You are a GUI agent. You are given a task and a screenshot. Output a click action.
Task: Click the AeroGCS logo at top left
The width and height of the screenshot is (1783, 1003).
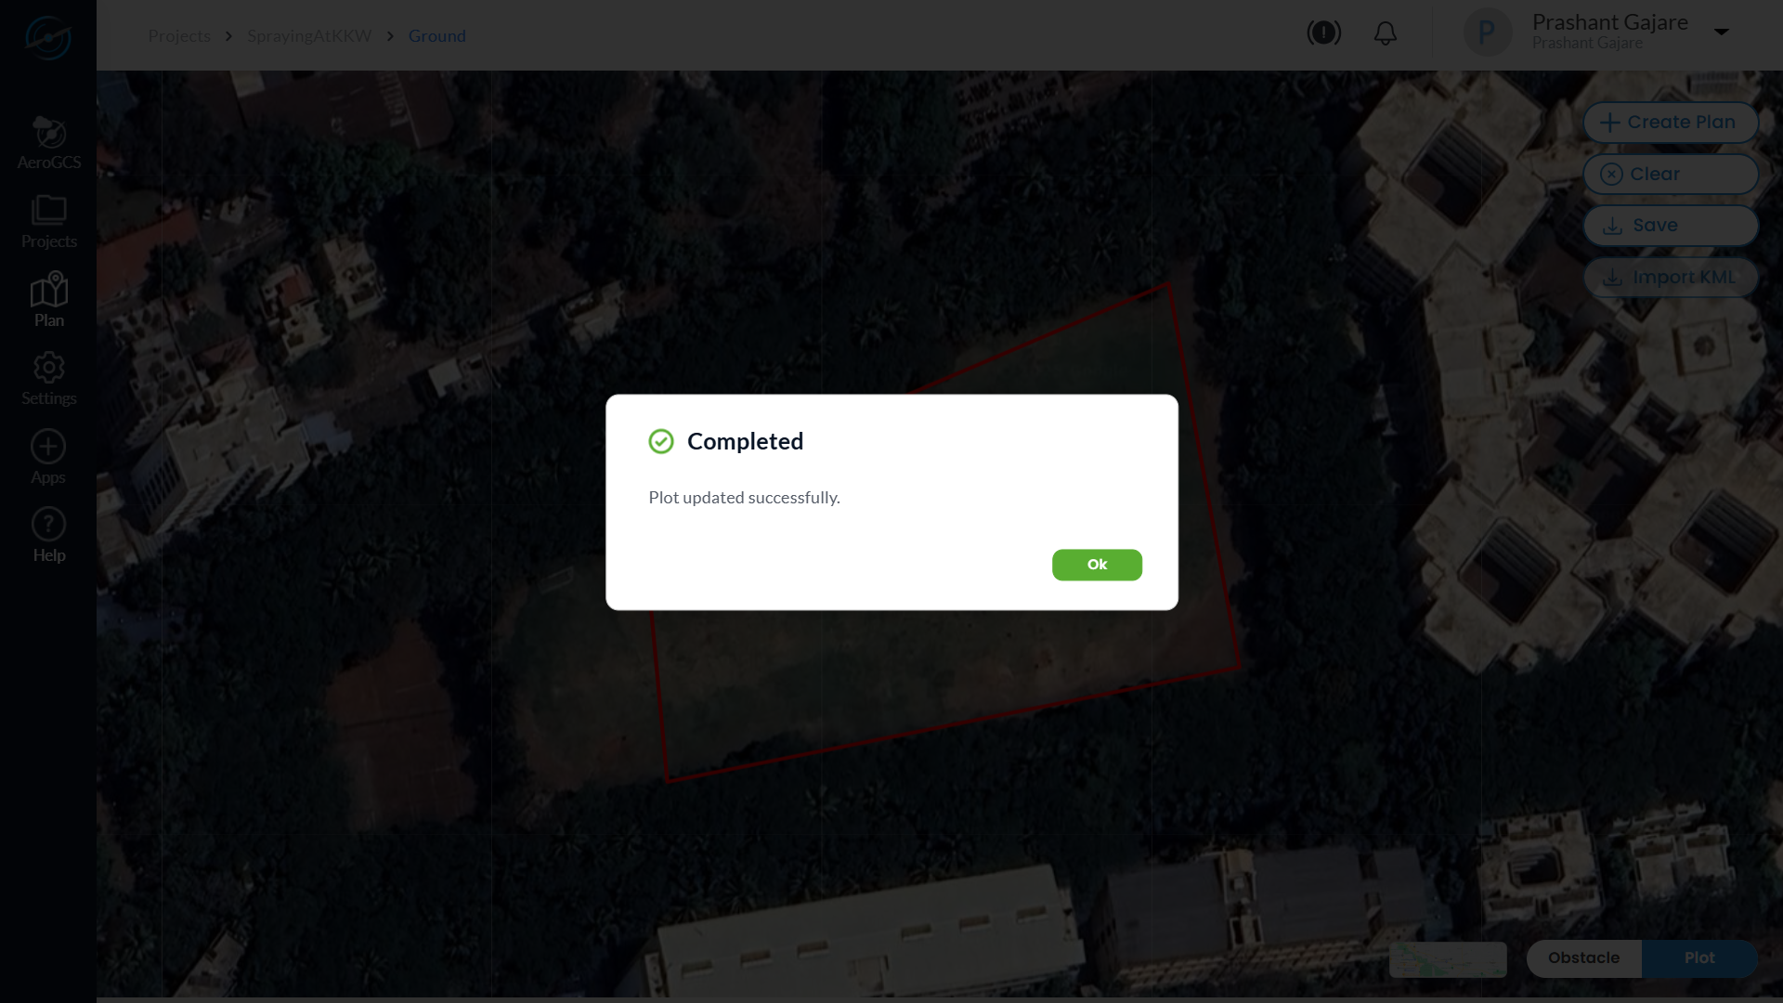[48, 37]
